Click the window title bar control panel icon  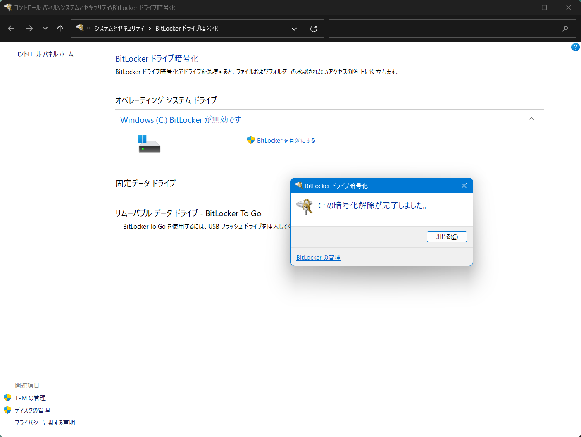click(x=7, y=7)
